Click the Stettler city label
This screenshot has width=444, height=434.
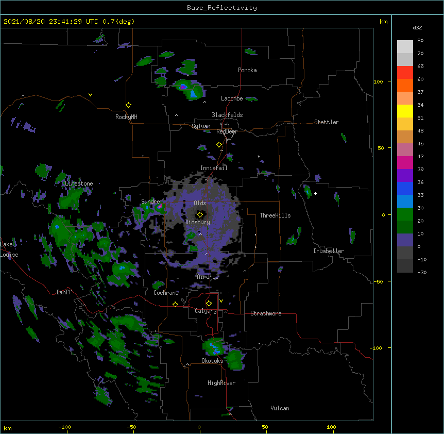click(327, 122)
